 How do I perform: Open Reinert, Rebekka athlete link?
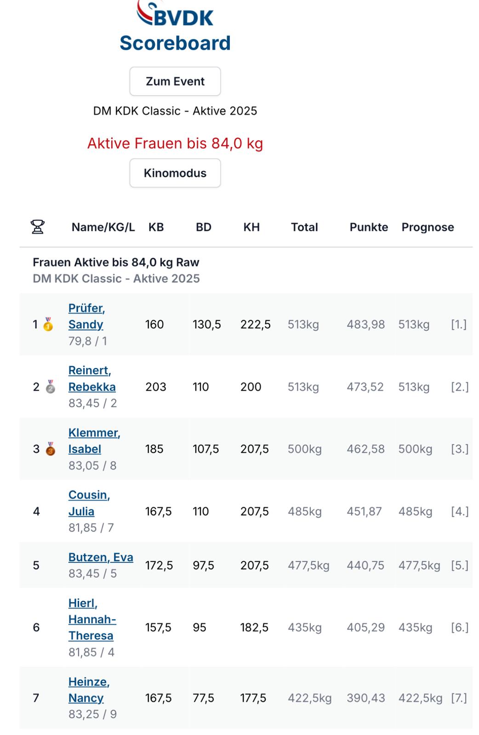pyautogui.click(x=92, y=379)
